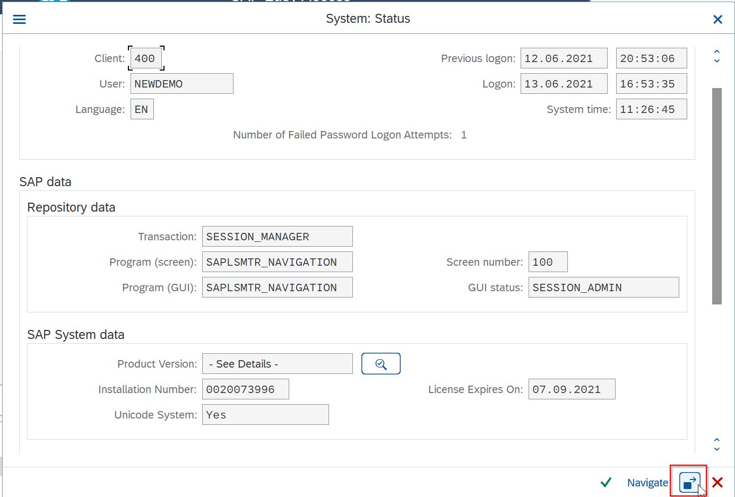Click Installation Number field 0020073996
This screenshot has height=497, width=735.
pyautogui.click(x=245, y=389)
